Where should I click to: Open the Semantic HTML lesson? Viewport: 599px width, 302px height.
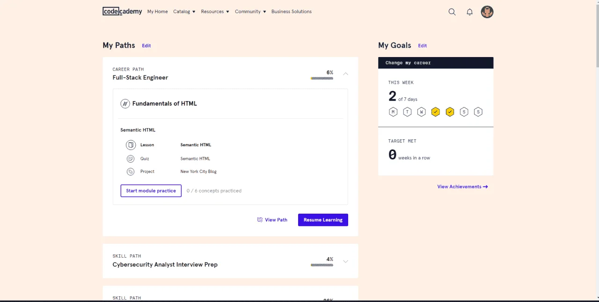coord(196,145)
